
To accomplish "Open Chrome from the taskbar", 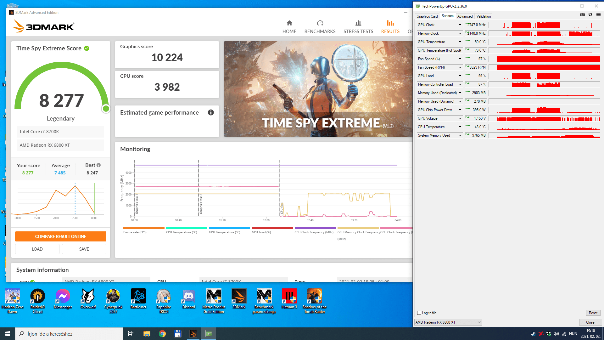I will pos(162,334).
